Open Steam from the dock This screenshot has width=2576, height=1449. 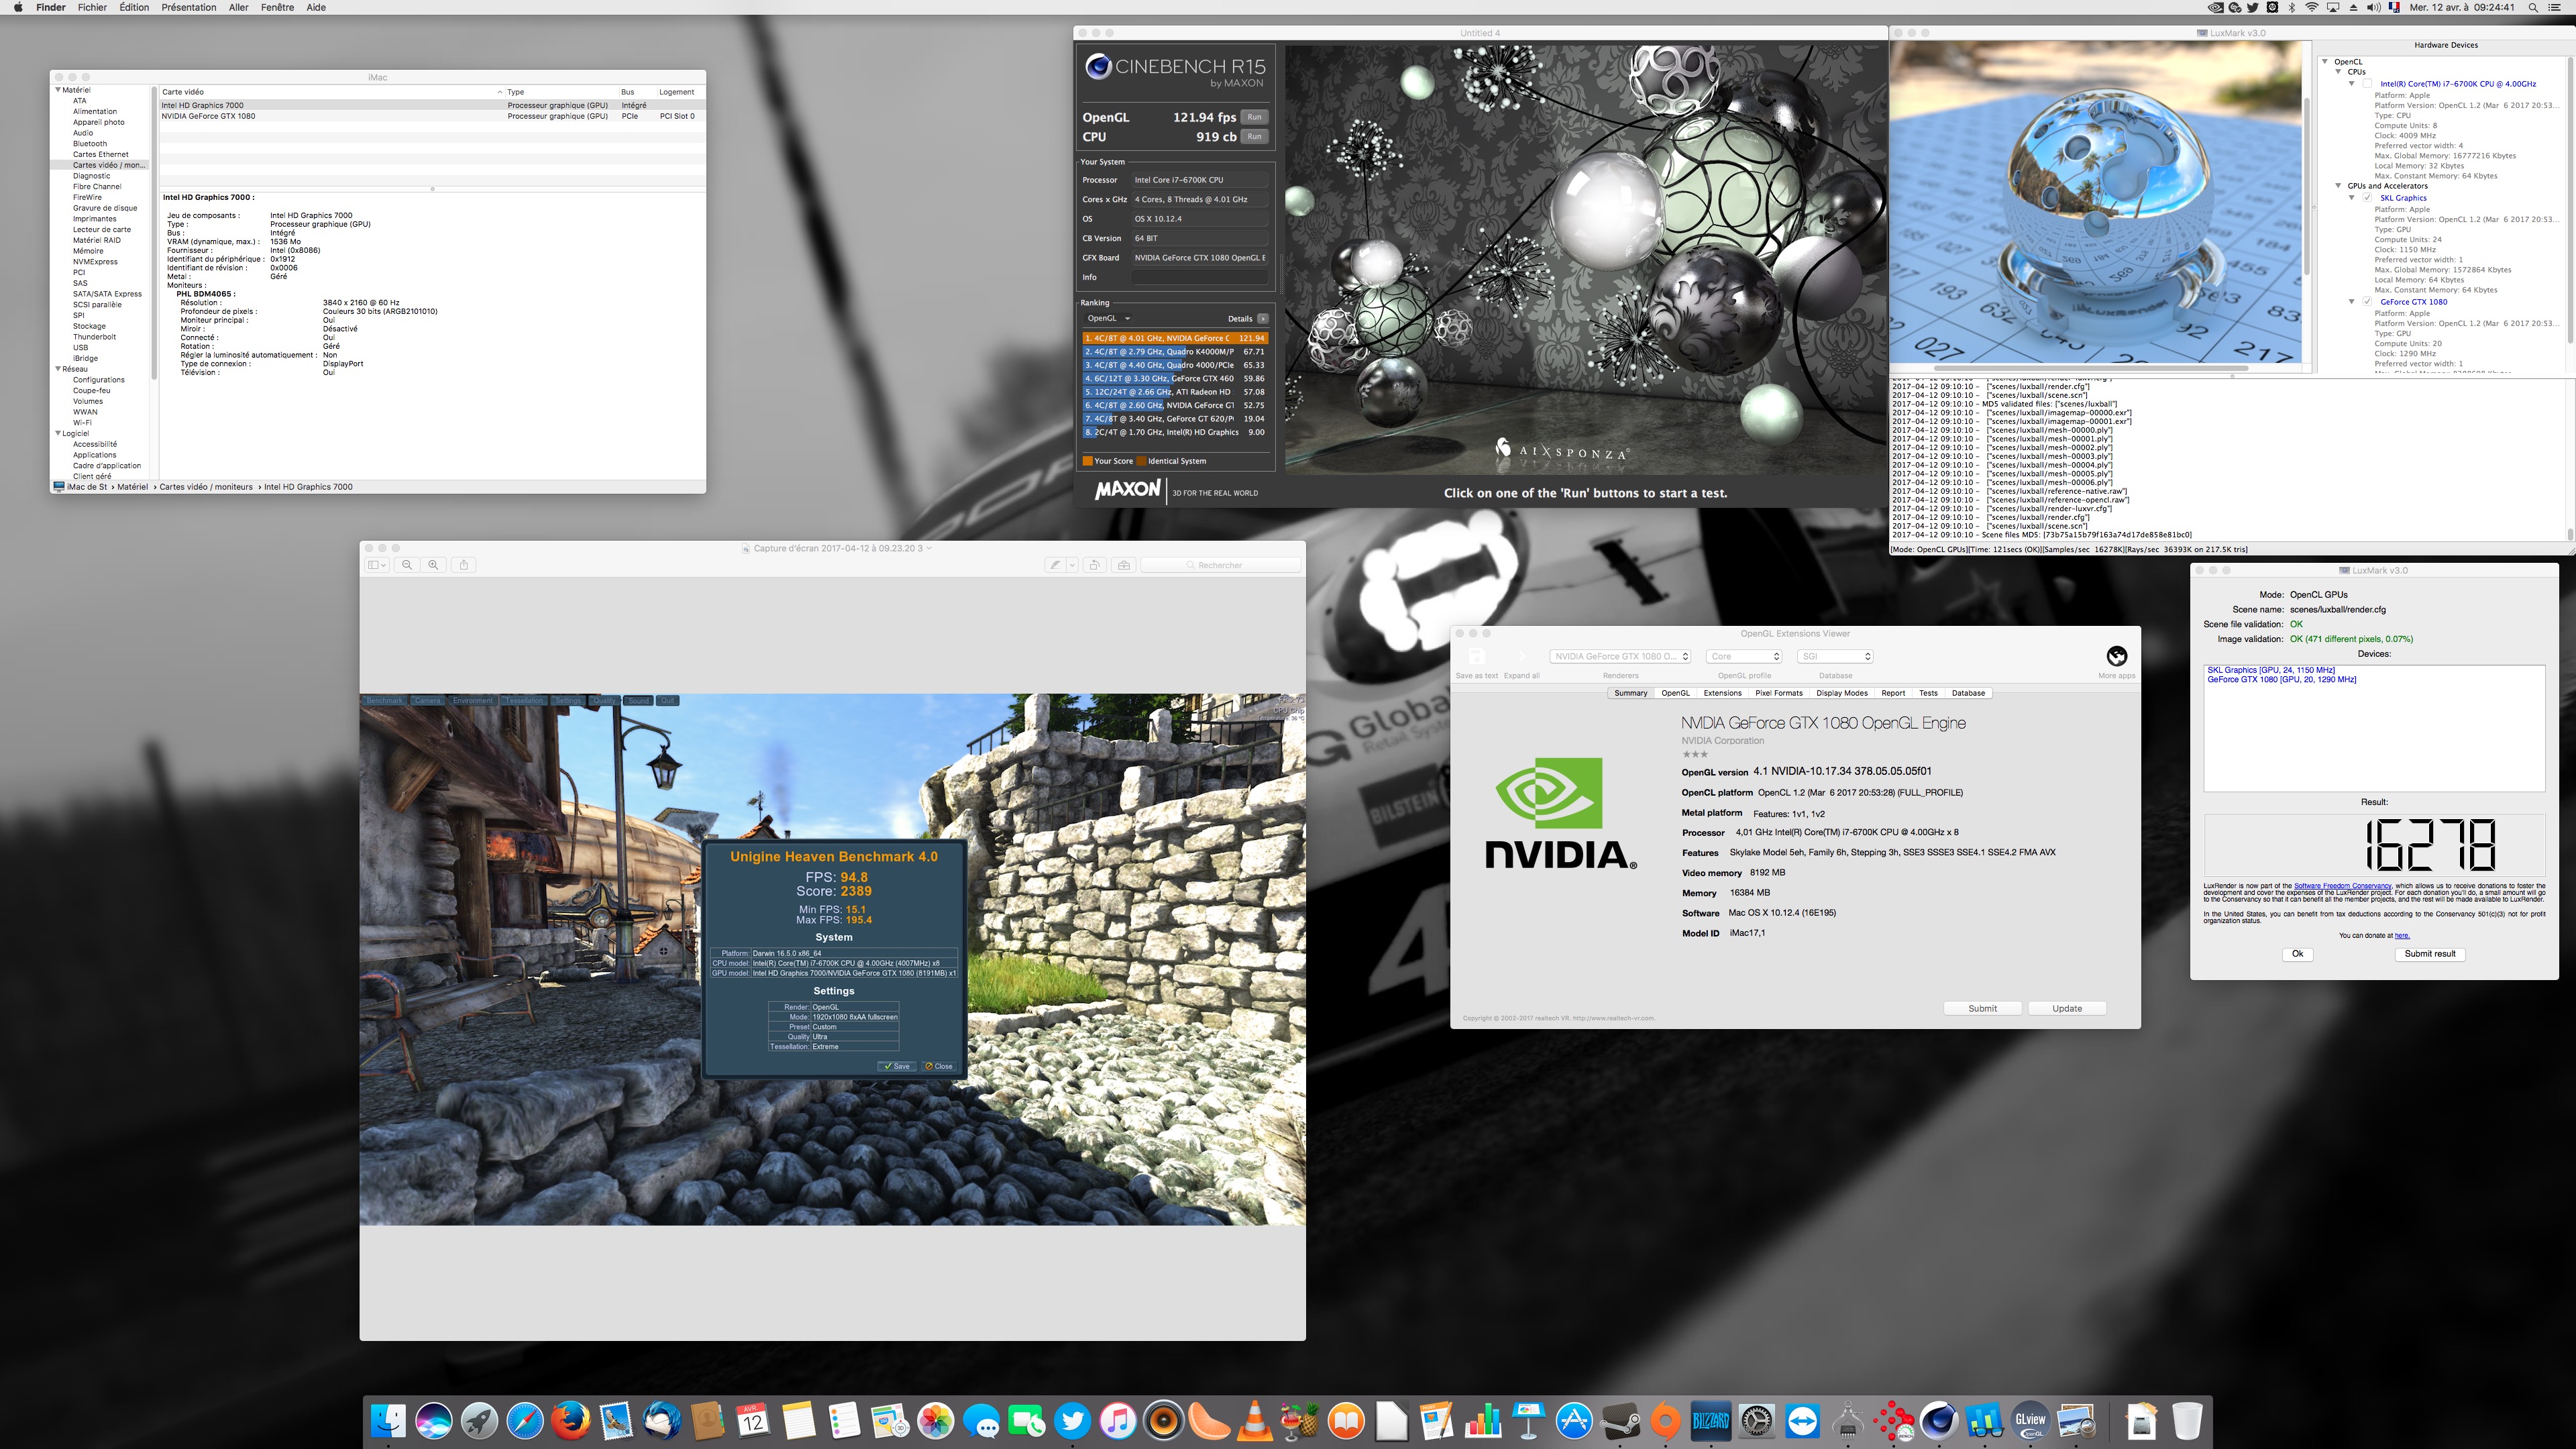(1620, 1421)
